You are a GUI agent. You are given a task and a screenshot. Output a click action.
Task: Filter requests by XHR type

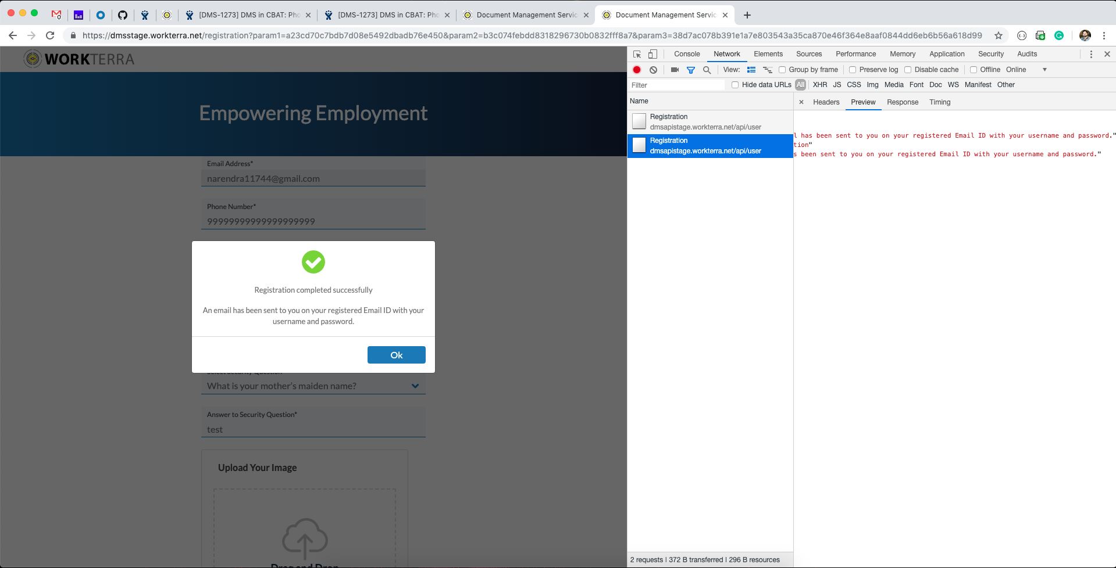[820, 85]
